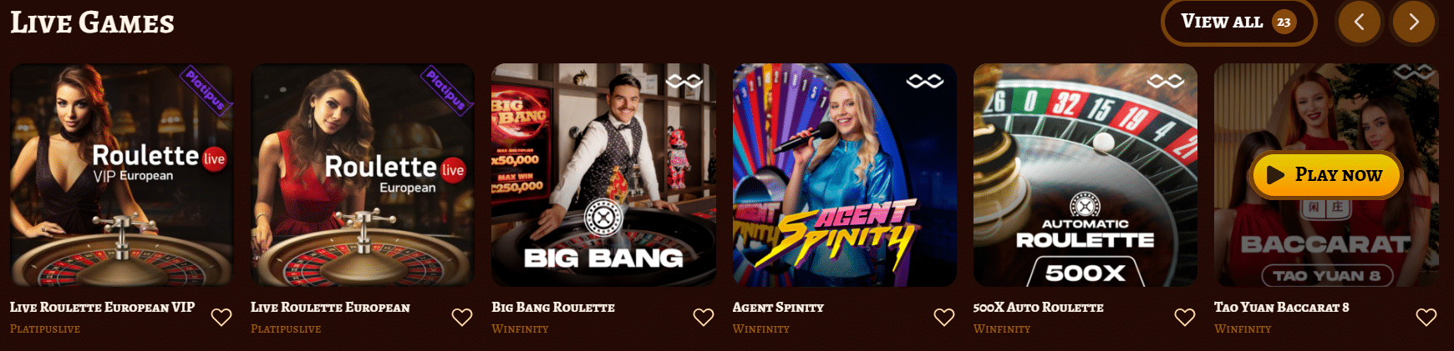Toggle heart icon for Live Roulette European
The width and height of the screenshot is (1454, 351).
click(x=462, y=317)
